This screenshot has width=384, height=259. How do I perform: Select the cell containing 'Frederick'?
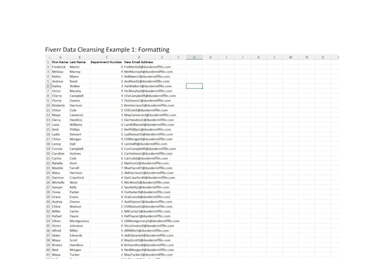click(60, 67)
